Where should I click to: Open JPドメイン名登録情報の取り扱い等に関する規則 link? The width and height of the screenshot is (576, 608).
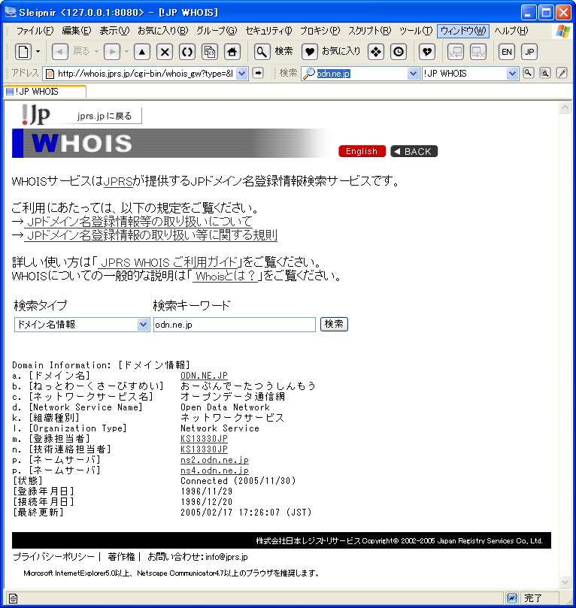tap(151, 235)
